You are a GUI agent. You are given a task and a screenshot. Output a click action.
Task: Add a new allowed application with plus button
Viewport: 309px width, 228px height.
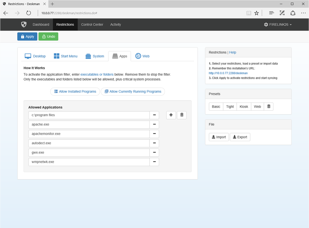pos(171,115)
